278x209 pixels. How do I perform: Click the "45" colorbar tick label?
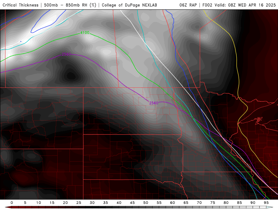tap(132, 203)
